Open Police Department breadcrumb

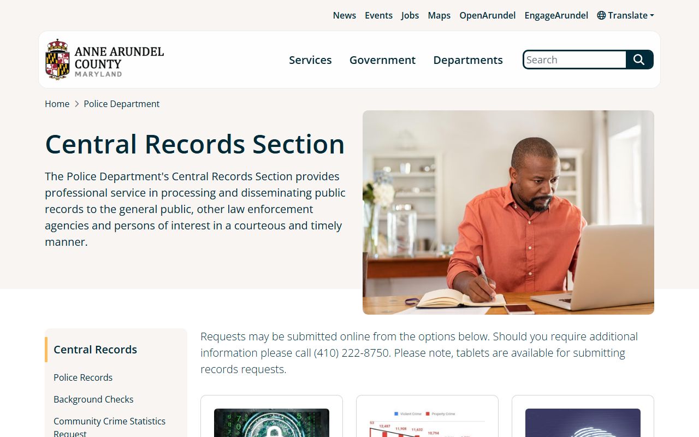pyautogui.click(x=122, y=104)
